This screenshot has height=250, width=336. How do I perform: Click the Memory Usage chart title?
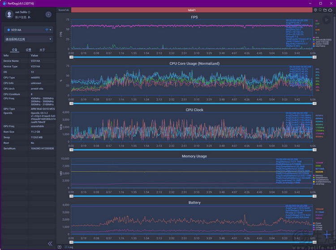194,156
